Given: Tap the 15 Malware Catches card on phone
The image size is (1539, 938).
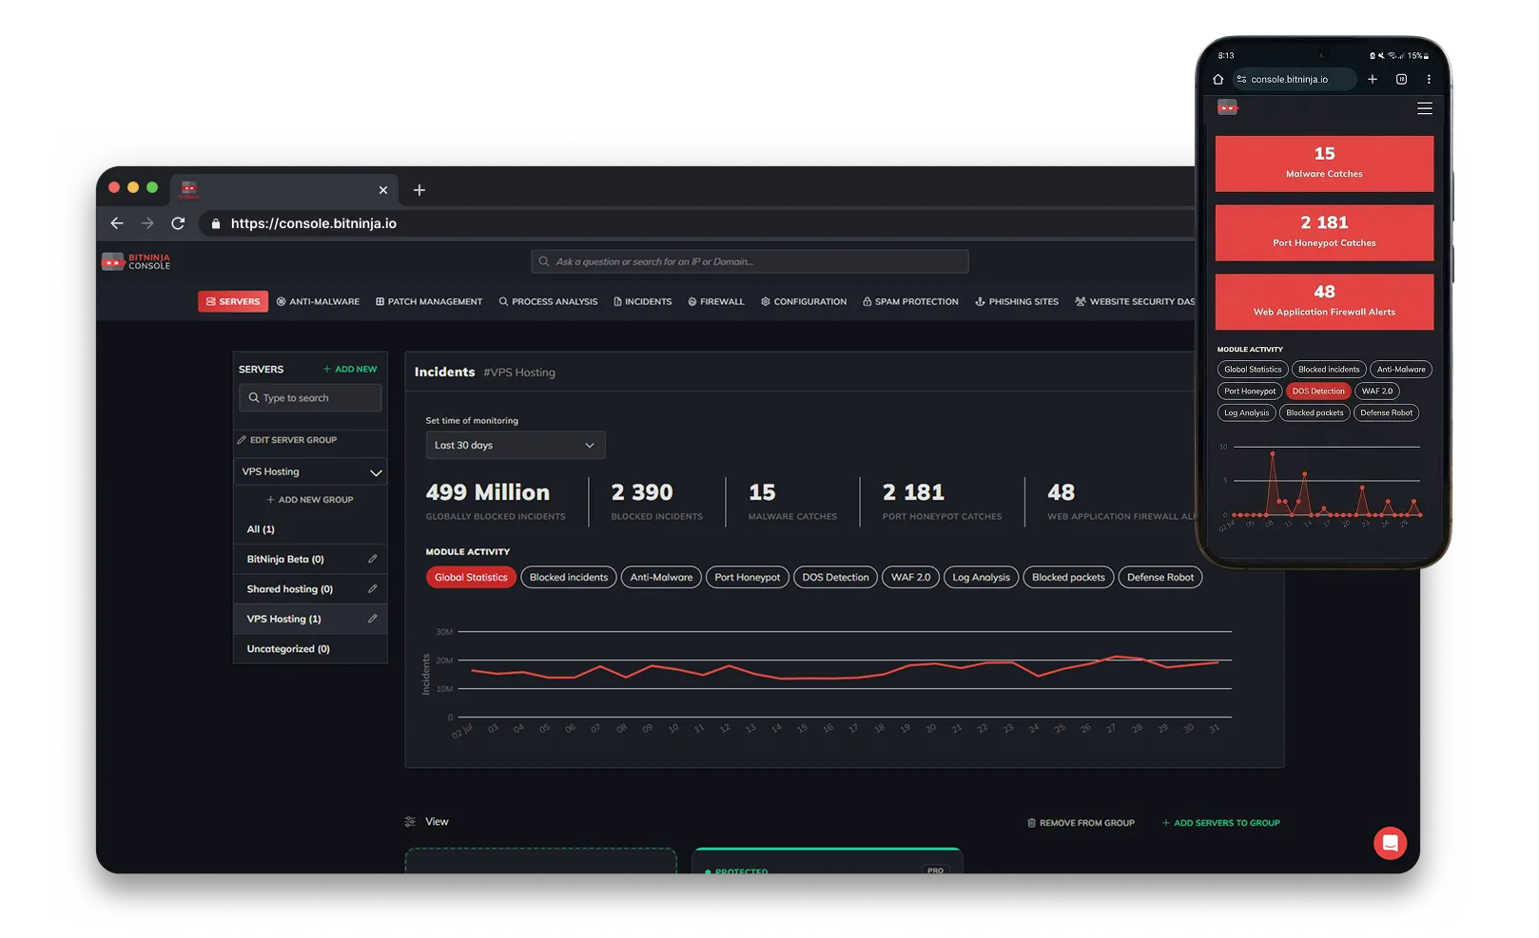Looking at the screenshot, I should (x=1324, y=163).
